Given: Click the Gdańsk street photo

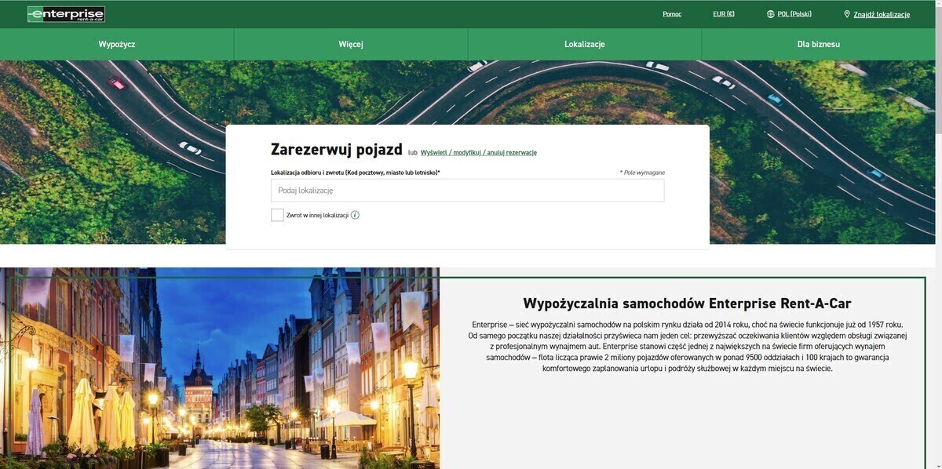Looking at the screenshot, I should [x=220, y=369].
